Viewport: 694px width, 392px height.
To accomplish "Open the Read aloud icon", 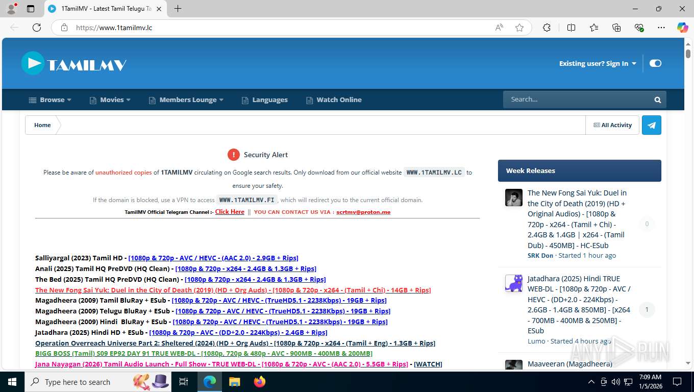I will point(499,28).
